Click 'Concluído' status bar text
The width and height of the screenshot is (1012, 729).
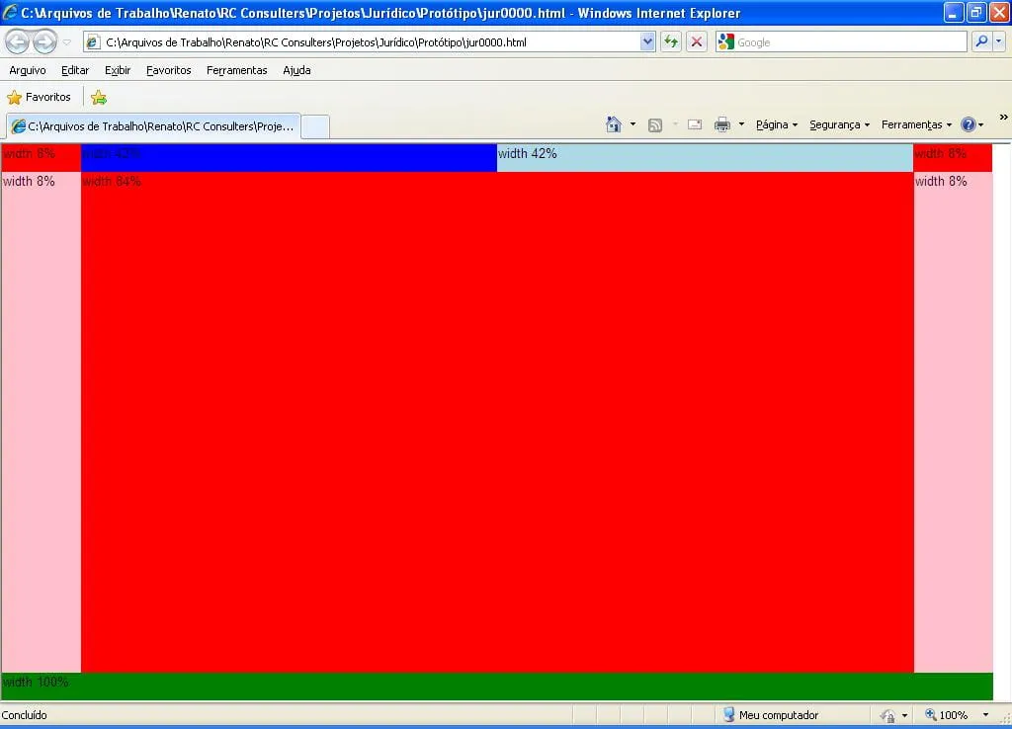tap(25, 715)
